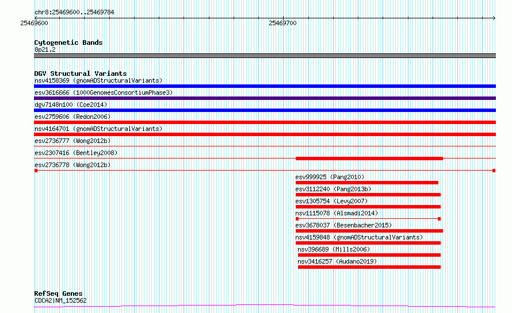This screenshot has width=512, height=313.
Task: Click the 25469600 ruler label
Action: click(34, 23)
